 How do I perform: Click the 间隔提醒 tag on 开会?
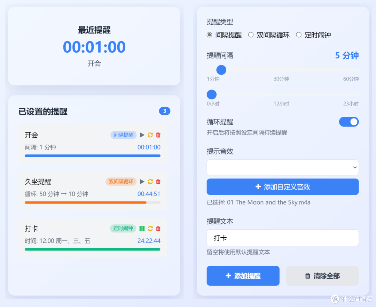point(123,135)
